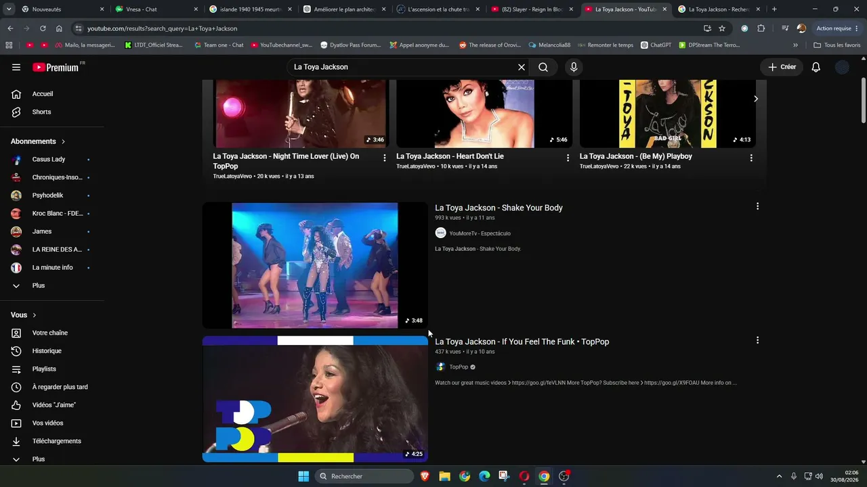Open the Chrome extensions puzzle icon
This screenshot has width=867, height=487.
pyautogui.click(x=761, y=28)
